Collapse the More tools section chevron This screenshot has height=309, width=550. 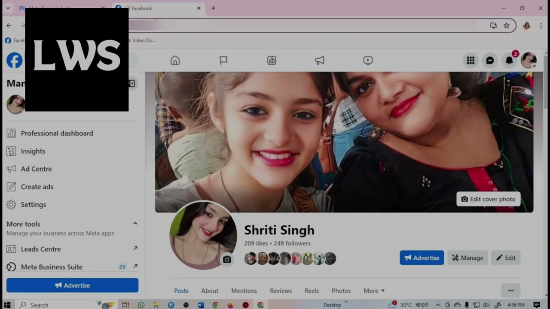click(135, 224)
